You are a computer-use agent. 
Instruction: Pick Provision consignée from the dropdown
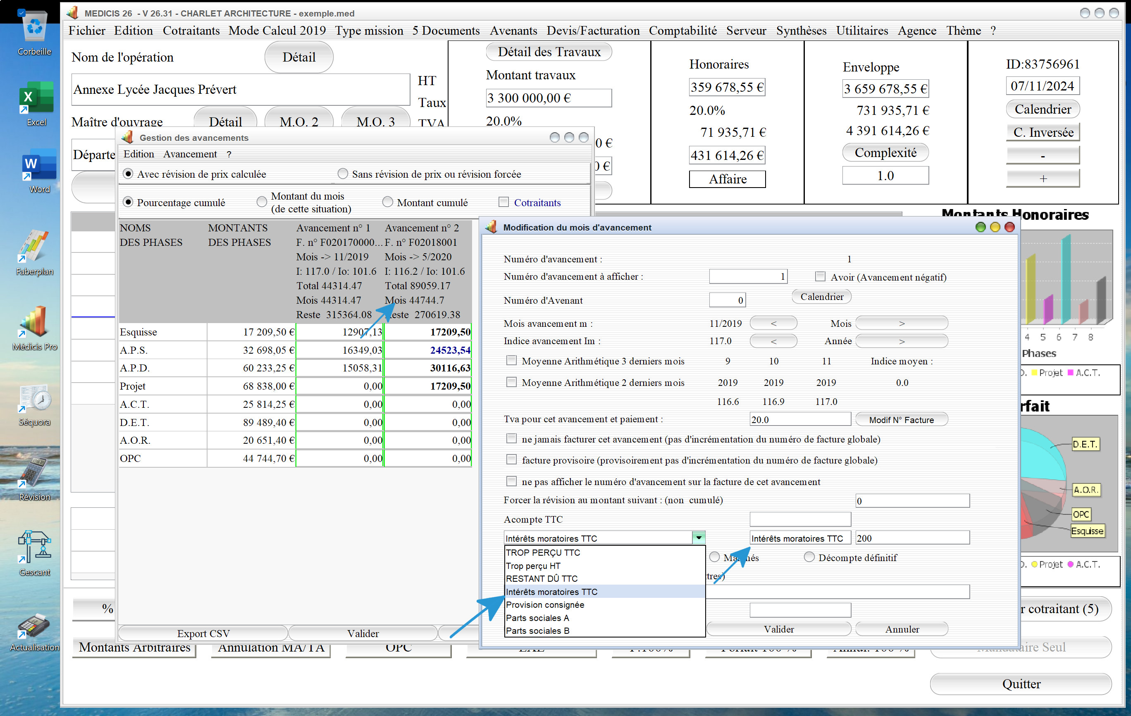(x=604, y=605)
